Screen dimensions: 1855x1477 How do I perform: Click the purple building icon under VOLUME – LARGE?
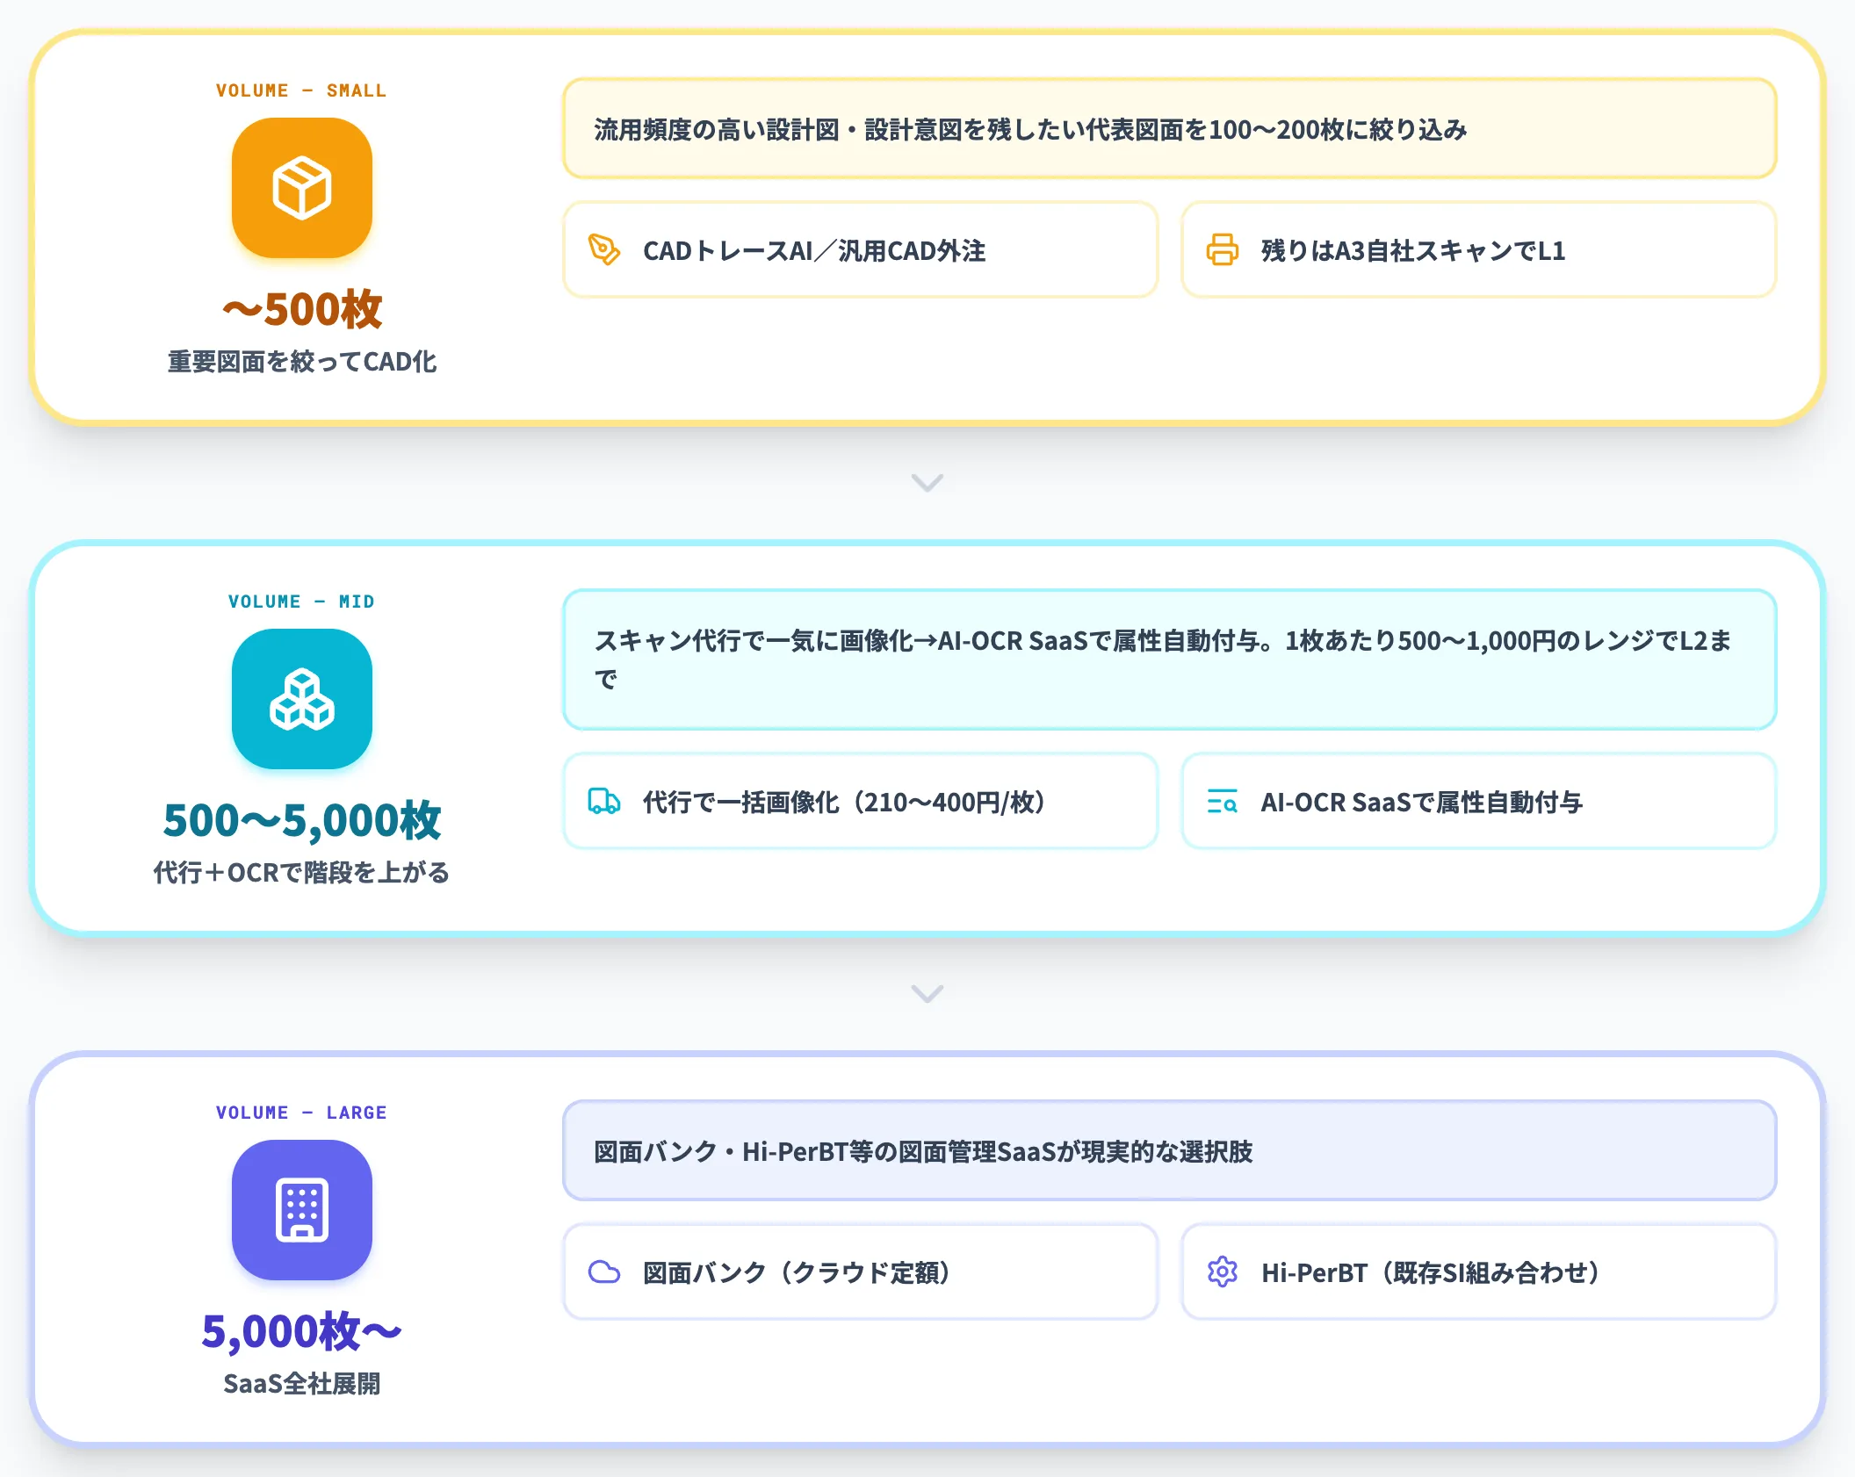(x=301, y=1210)
